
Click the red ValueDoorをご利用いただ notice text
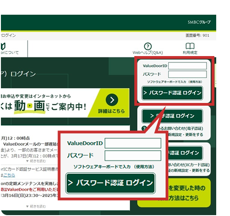point(29,189)
